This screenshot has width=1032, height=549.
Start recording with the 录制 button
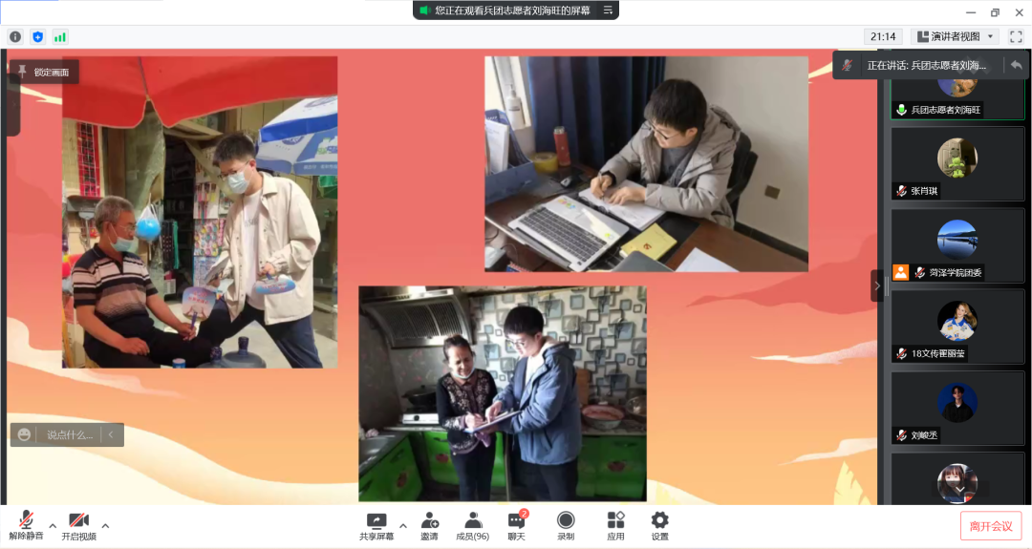tap(566, 525)
